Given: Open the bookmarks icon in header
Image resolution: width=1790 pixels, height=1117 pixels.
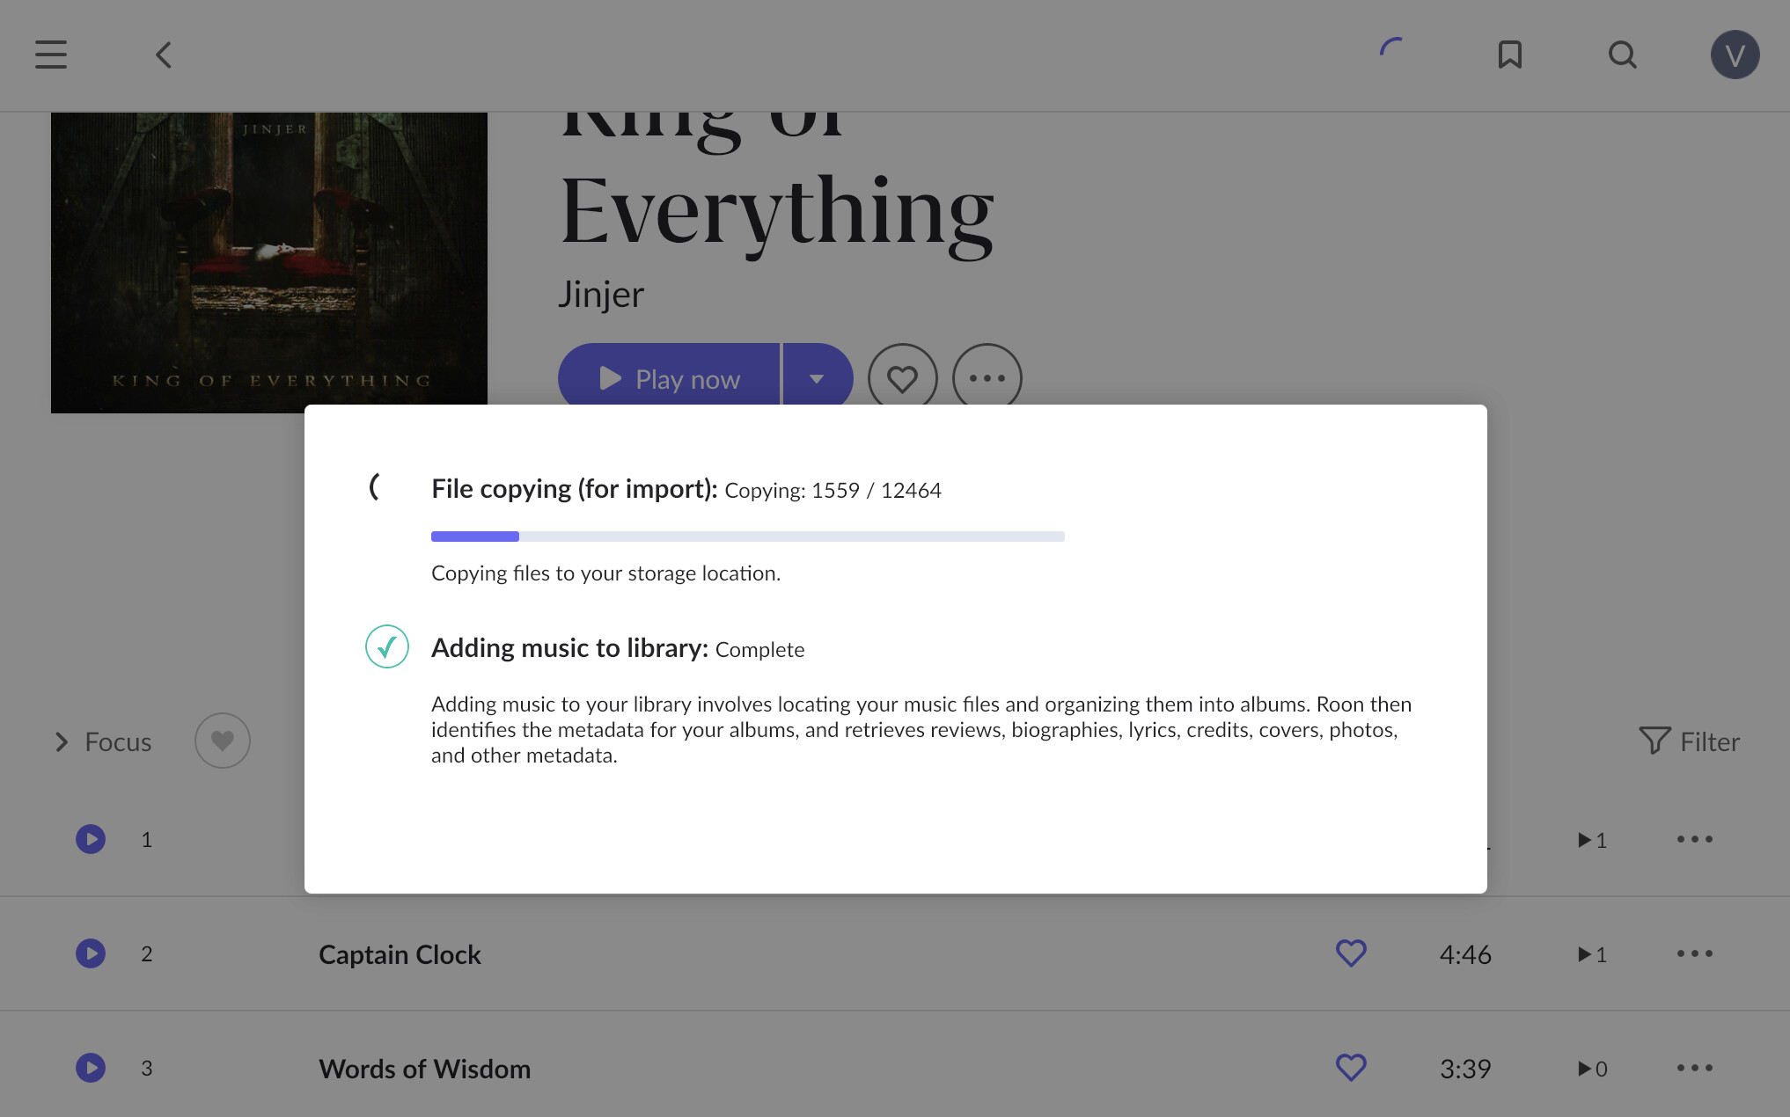Looking at the screenshot, I should pyautogui.click(x=1510, y=55).
